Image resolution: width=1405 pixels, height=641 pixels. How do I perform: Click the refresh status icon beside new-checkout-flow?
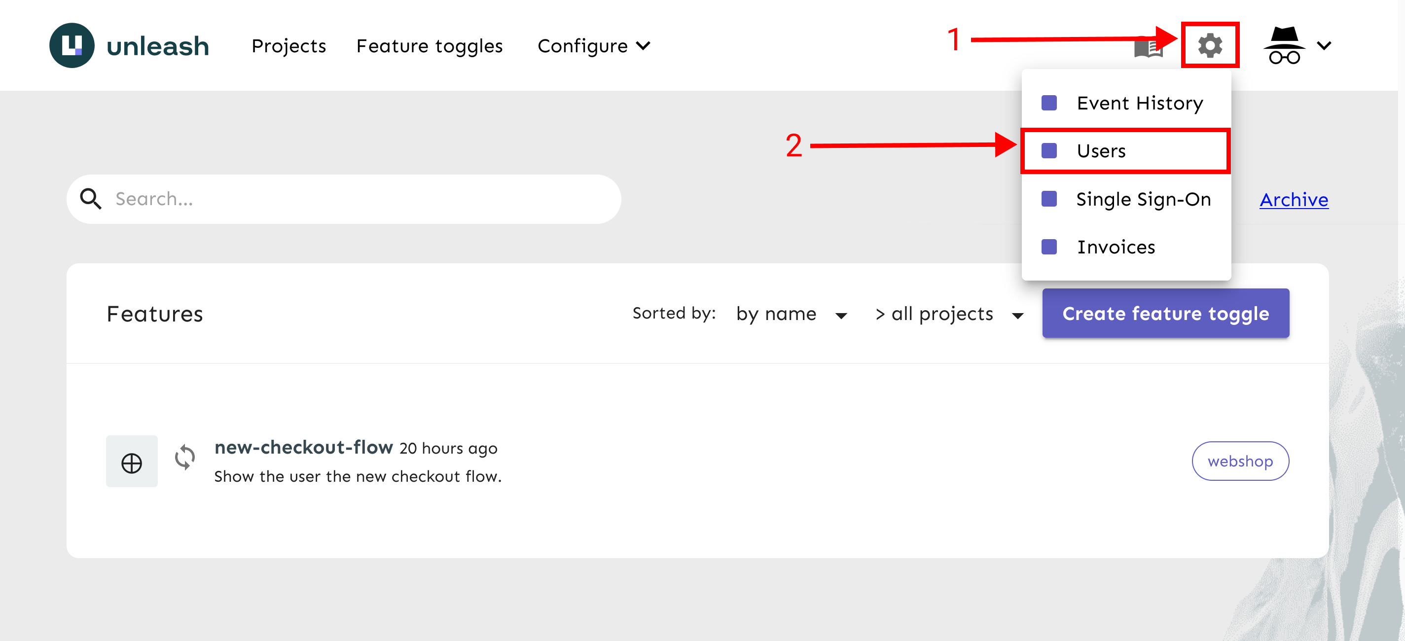[x=185, y=457]
